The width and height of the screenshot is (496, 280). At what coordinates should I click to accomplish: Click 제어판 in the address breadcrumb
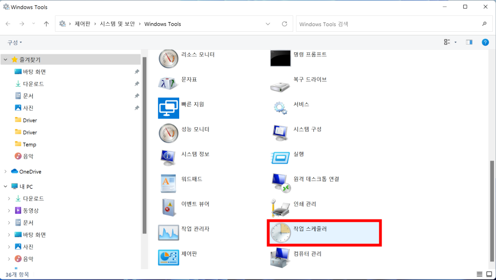click(83, 24)
